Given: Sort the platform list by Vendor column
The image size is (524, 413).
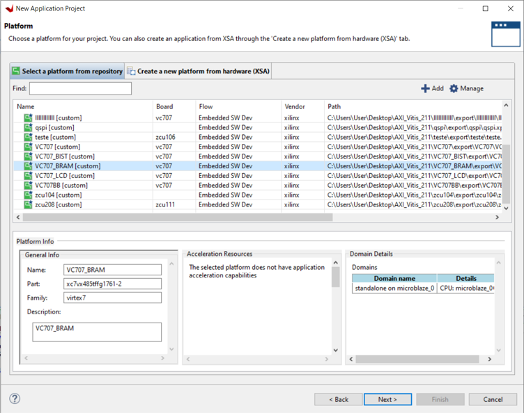Looking at the screenshot, I should pyautogui.click(x=303, y=106).
